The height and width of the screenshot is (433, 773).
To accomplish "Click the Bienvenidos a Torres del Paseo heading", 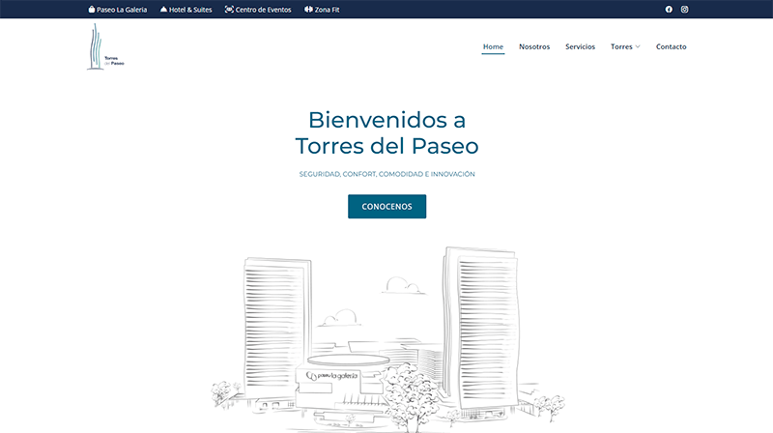I will 387,132.
